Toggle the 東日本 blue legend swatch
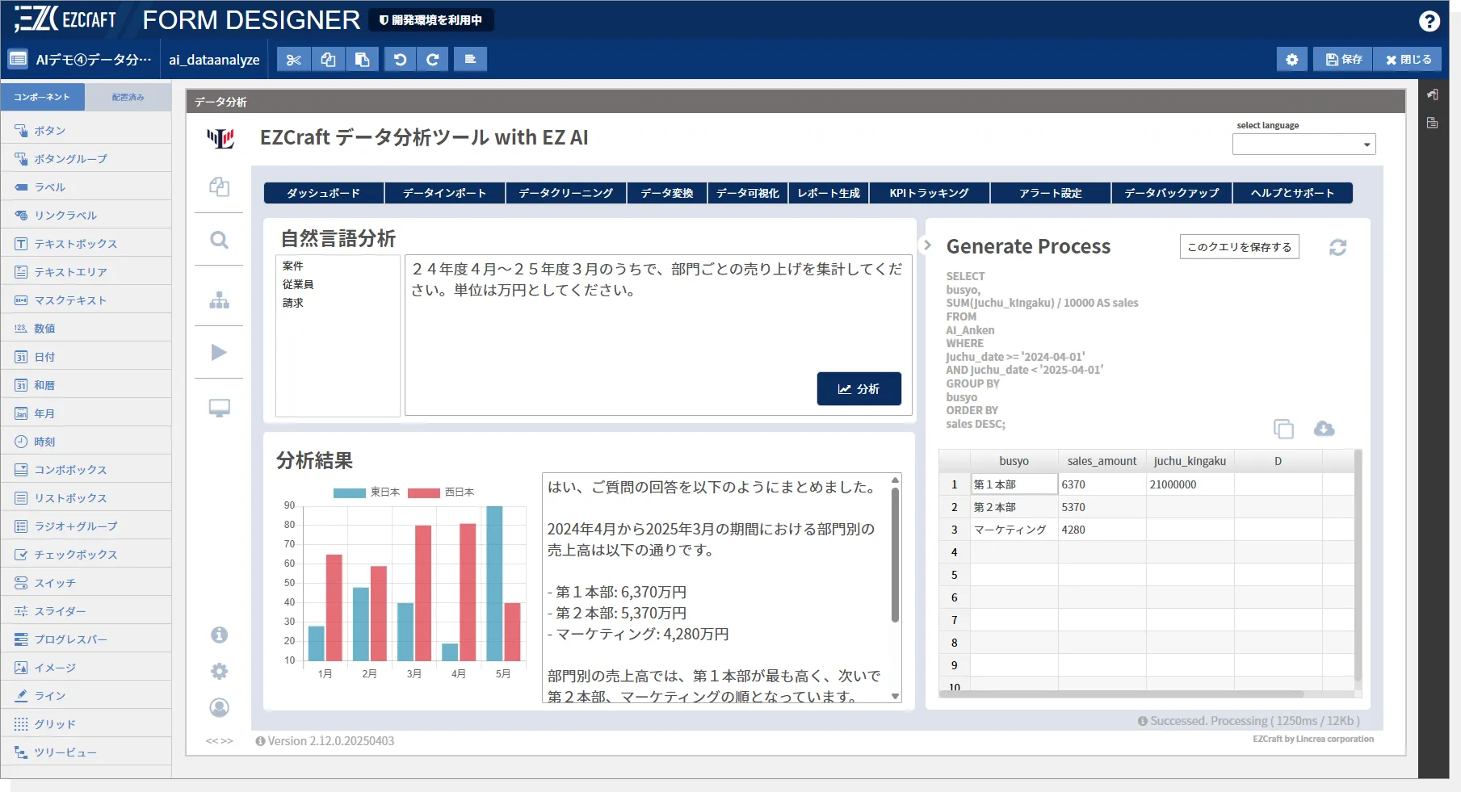1461x792 pixels. (x=350, y=492)
